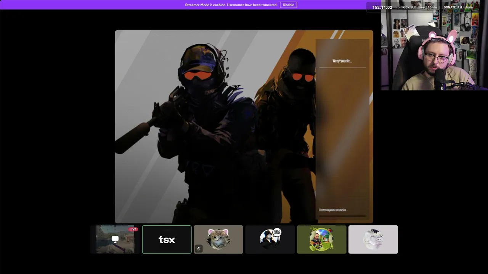The height and width of the screenshot is (274, 488).
Task: Click the monitor icon on the stream tile
Action: click(115, 239)
